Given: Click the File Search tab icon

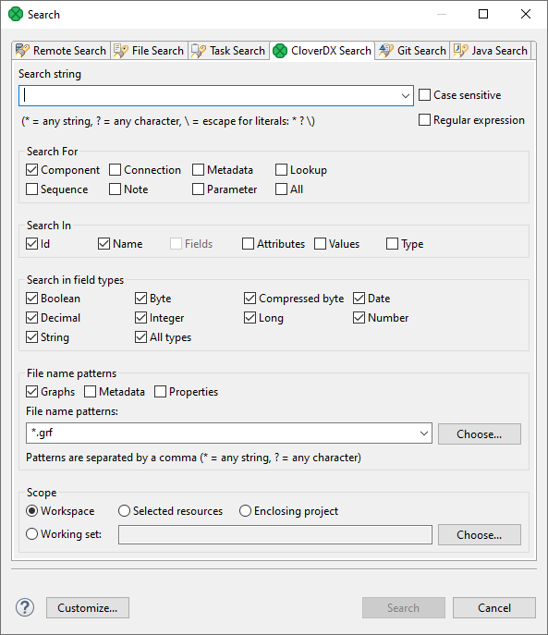Looking at the screenshot, I should coord(121,51).
